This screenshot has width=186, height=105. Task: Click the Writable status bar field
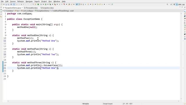[85, 104]
